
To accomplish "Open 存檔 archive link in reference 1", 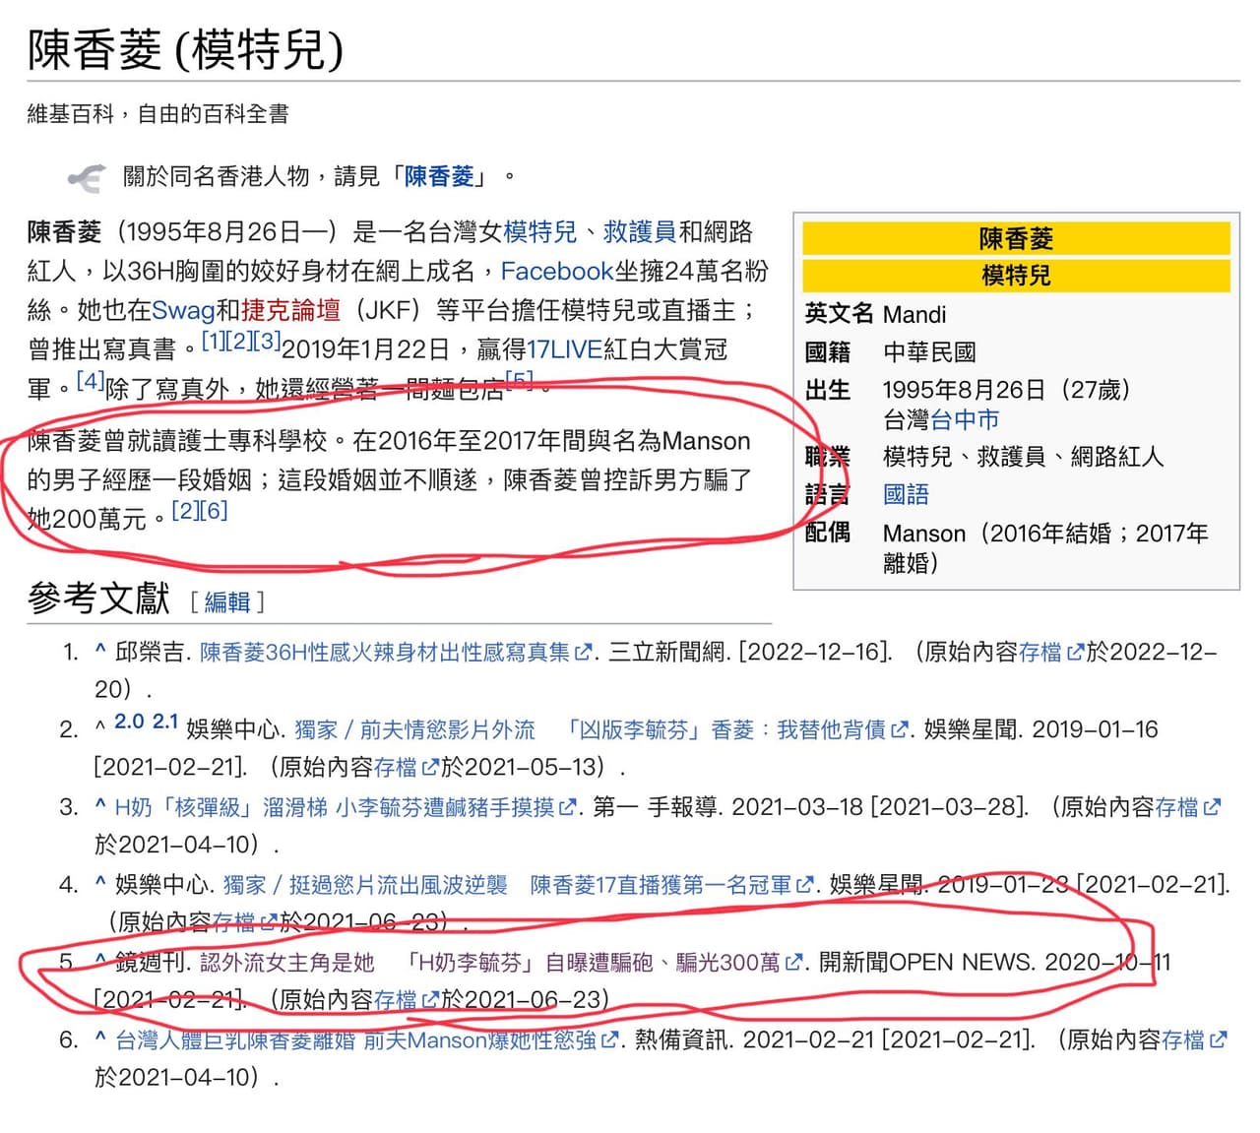I will click(x=1040, y=652).
